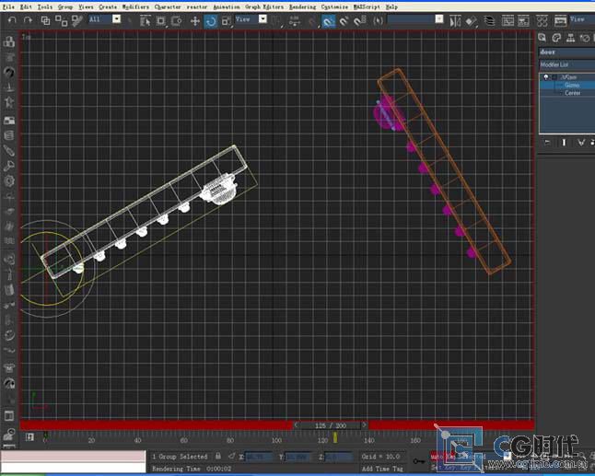Open the Graph Editors menu
The width and height of the screenshot is (595, 476).
(264, 6)
